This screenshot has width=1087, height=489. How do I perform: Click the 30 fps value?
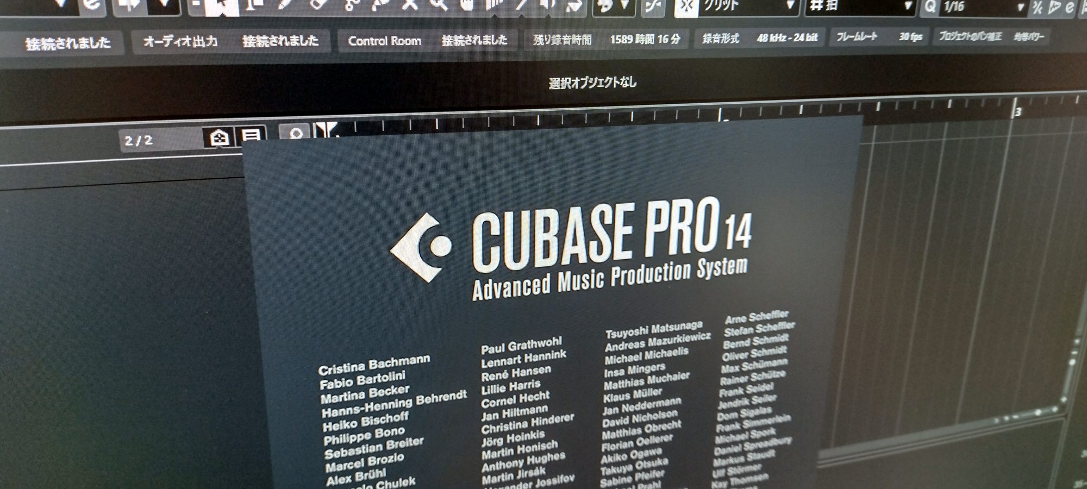click(910, 37)
